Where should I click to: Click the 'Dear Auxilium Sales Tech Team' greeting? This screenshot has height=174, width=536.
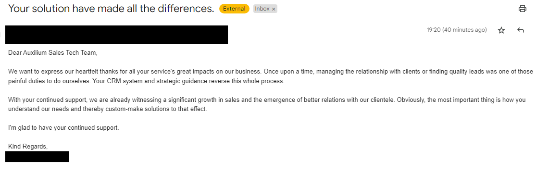pos(53,53)
